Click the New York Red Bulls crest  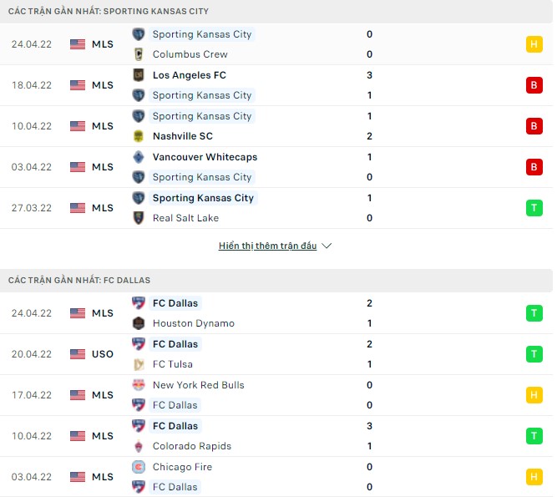pos(139,385)
